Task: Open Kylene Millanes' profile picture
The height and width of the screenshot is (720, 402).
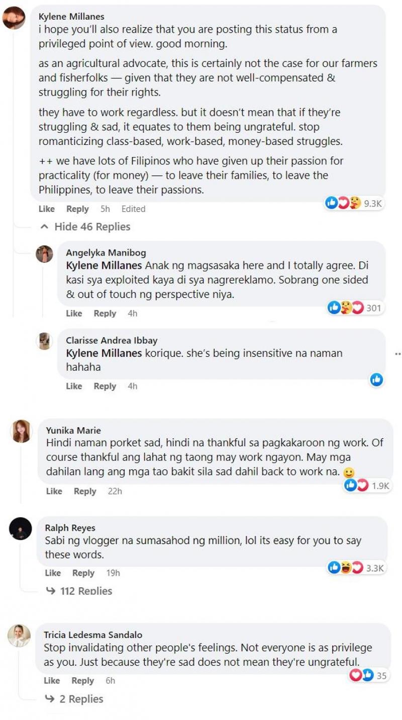Action: pos(14,19)
